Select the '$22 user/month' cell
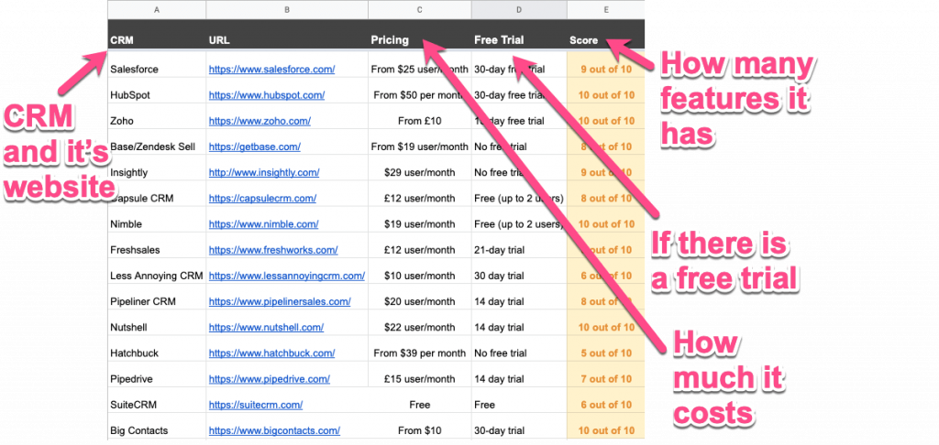The image size is (939, 445). (x=420, y=322)
